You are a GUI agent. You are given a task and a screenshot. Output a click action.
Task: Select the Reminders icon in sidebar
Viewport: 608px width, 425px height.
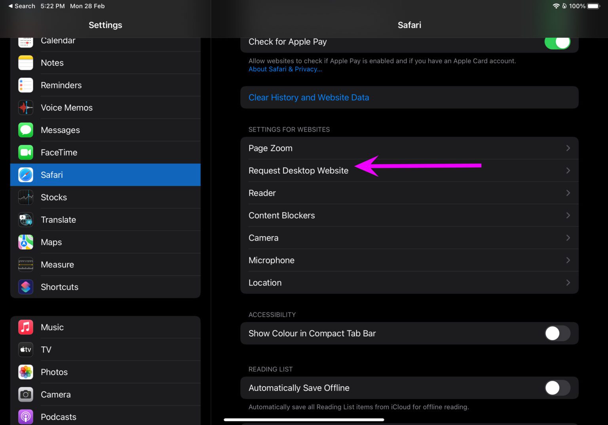(x=25, y=85)
